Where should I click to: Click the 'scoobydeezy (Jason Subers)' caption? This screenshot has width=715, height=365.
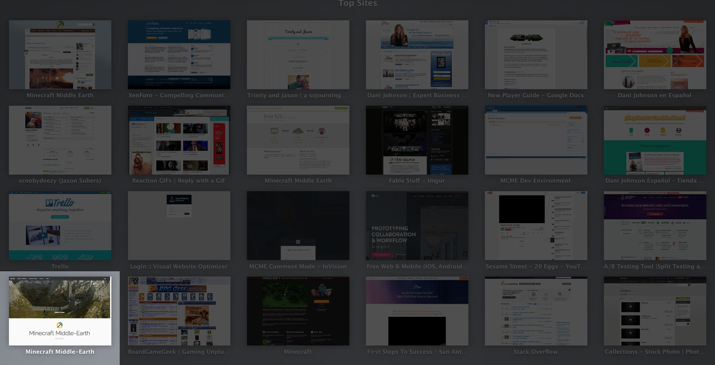60,181
